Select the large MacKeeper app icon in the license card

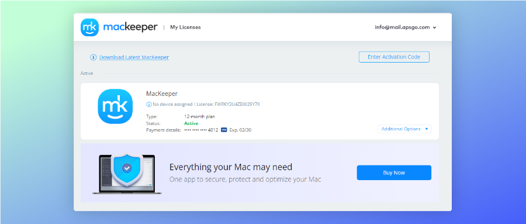(x=115, y=106)
